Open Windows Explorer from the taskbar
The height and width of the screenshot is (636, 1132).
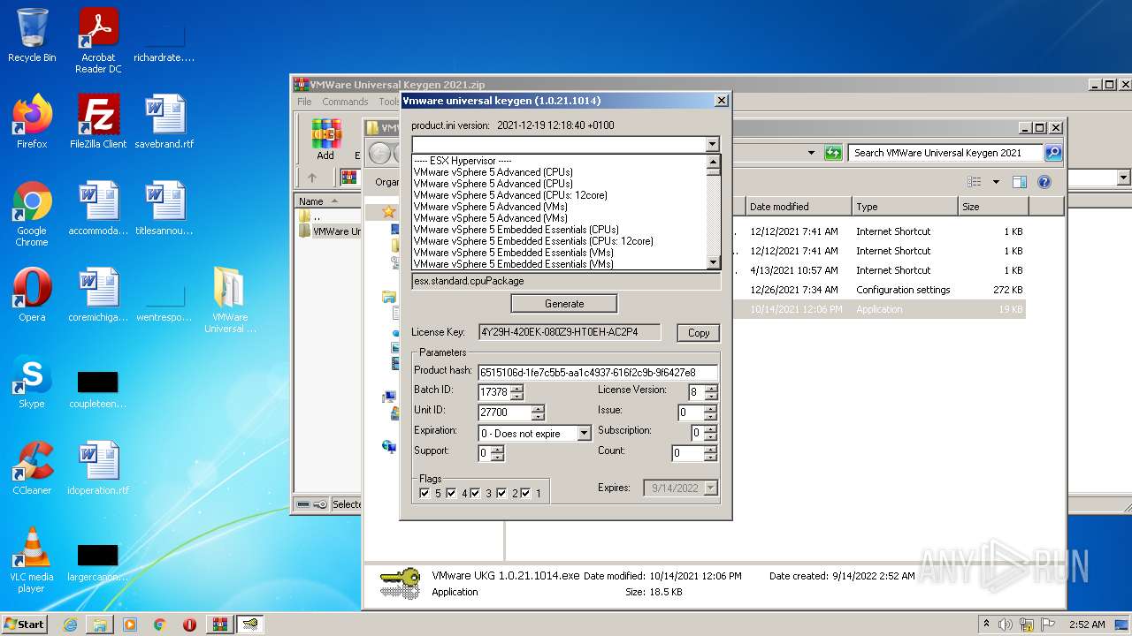coord(100,625)
